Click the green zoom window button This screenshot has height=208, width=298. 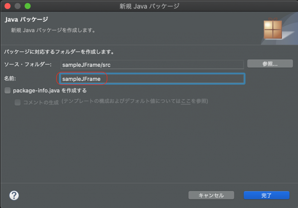[27, 6]
